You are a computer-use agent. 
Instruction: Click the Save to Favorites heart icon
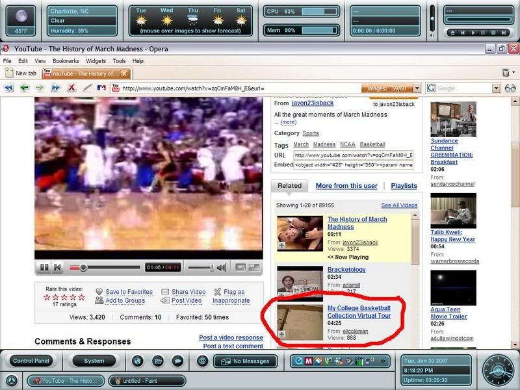tap(99, 291)
